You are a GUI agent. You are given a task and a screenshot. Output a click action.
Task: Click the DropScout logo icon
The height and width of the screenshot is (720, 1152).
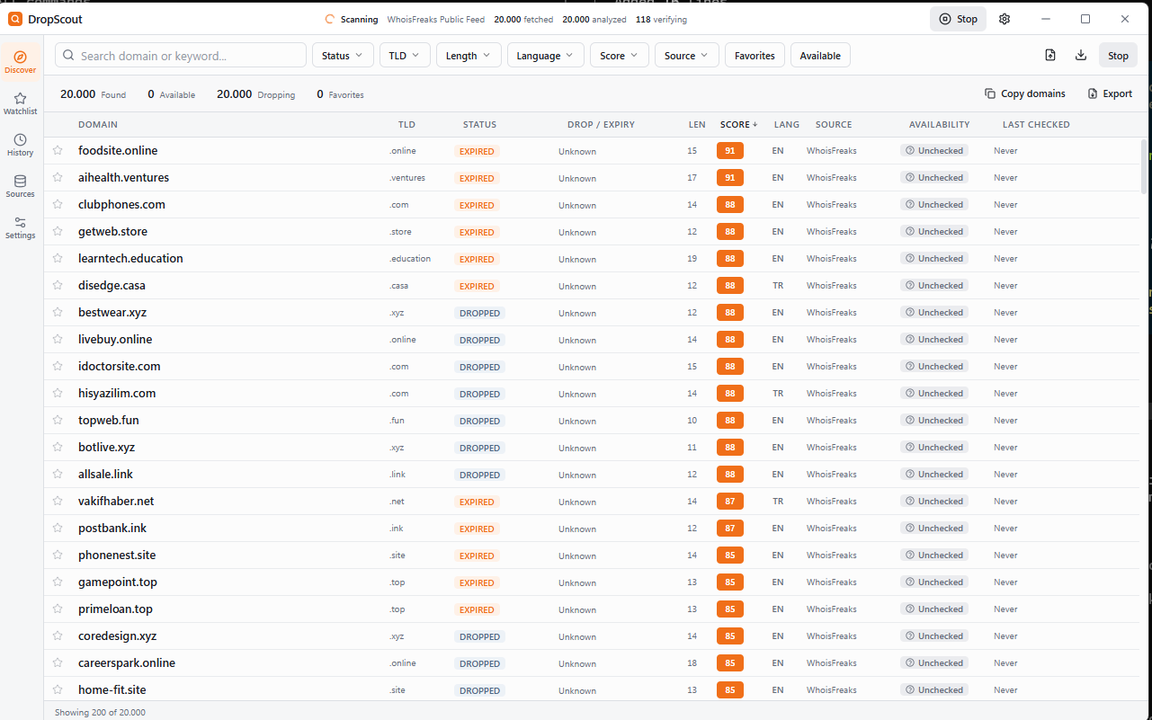tap(15, 19)
